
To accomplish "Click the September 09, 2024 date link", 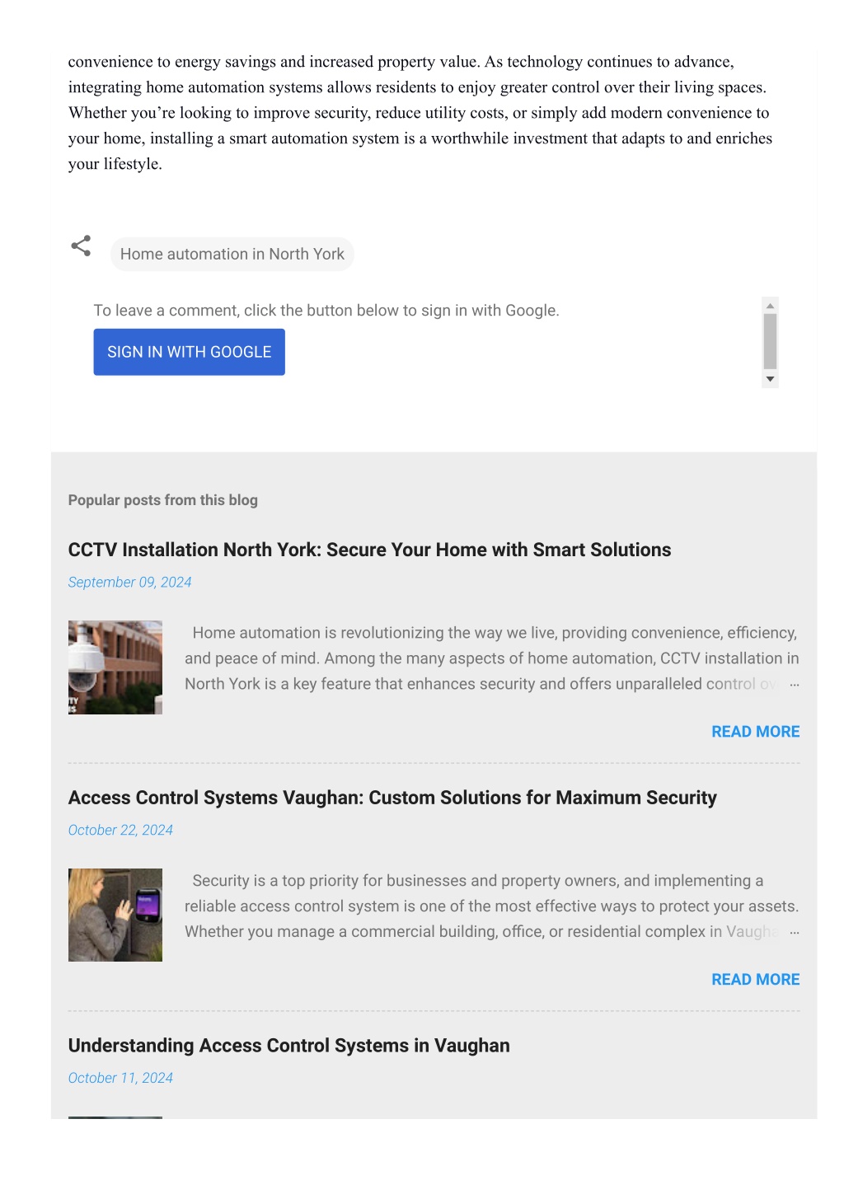I will (130, 583).
